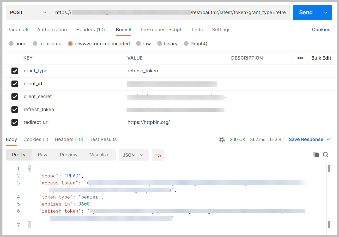Uncheck the redirect_uri row checkbox
Viewport: 339px width, 237px height.
coord(15,122)
